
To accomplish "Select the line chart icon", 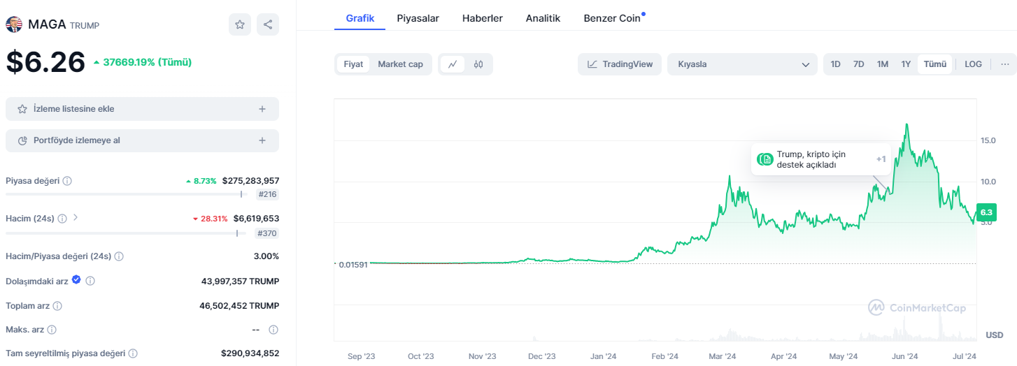I will (453, 64).
